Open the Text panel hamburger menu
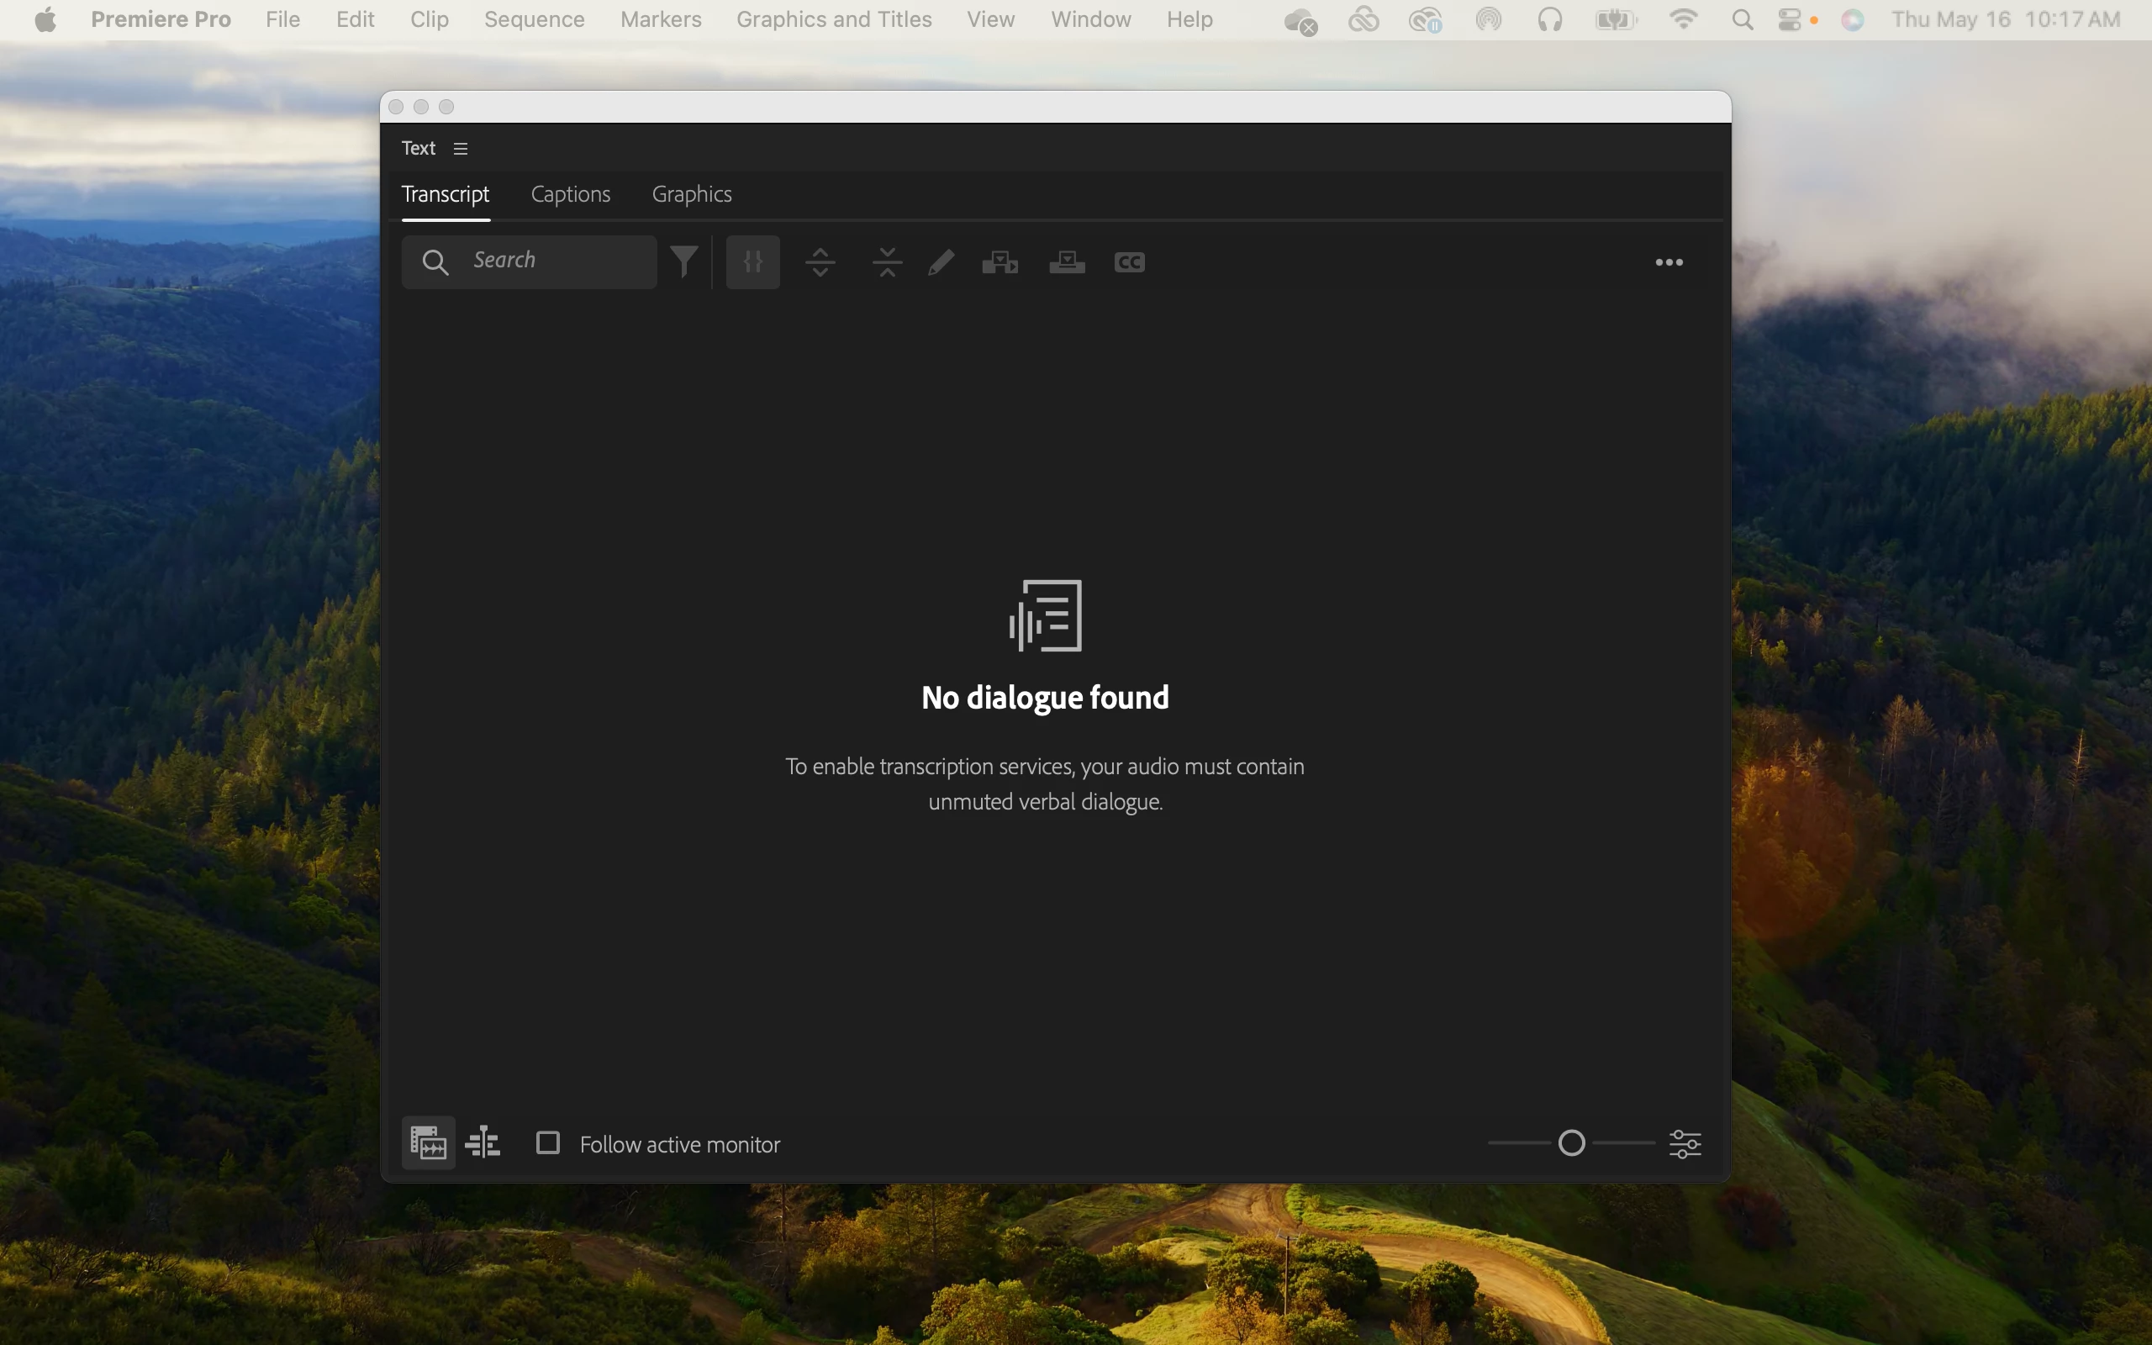This screenshot has width=2152, height=1345. 460,149
